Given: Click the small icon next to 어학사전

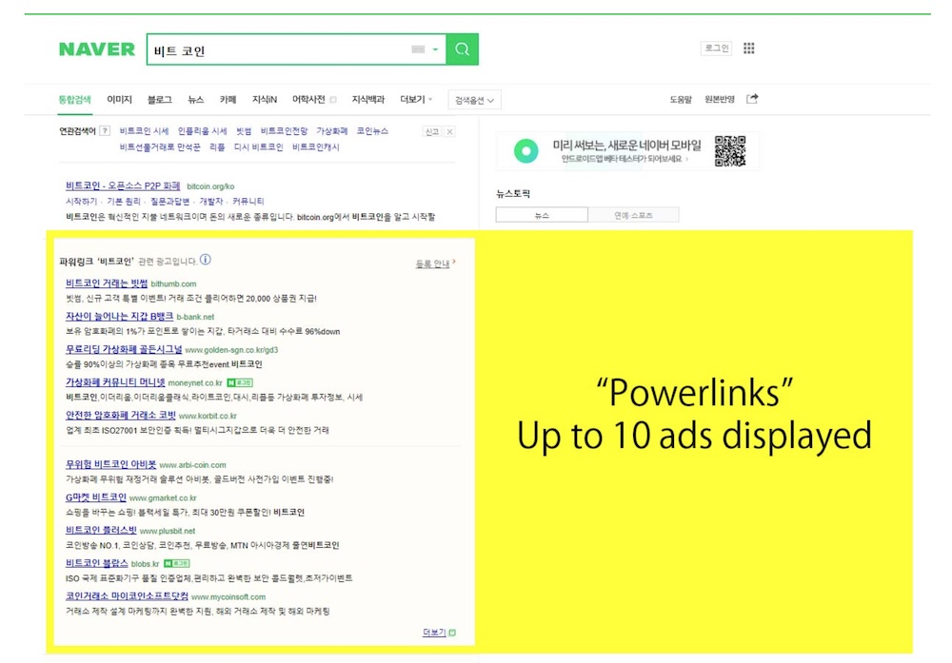Looking at the screenshot, I should (x=332, y=100).
